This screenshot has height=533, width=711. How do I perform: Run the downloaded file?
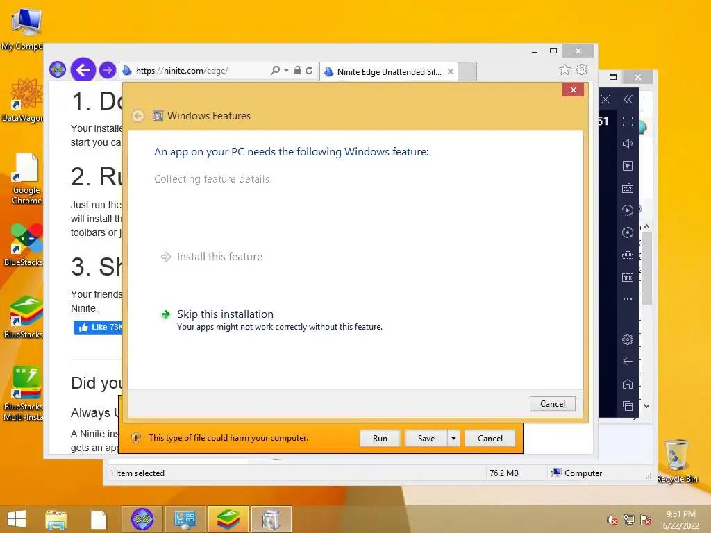coord(380,439)
